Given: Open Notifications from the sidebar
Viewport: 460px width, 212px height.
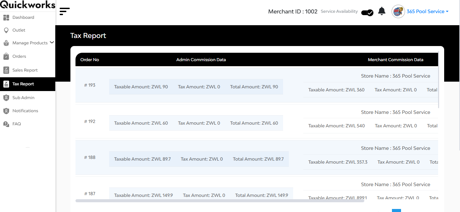Looking at the screenshot, I should coord(25,111).
